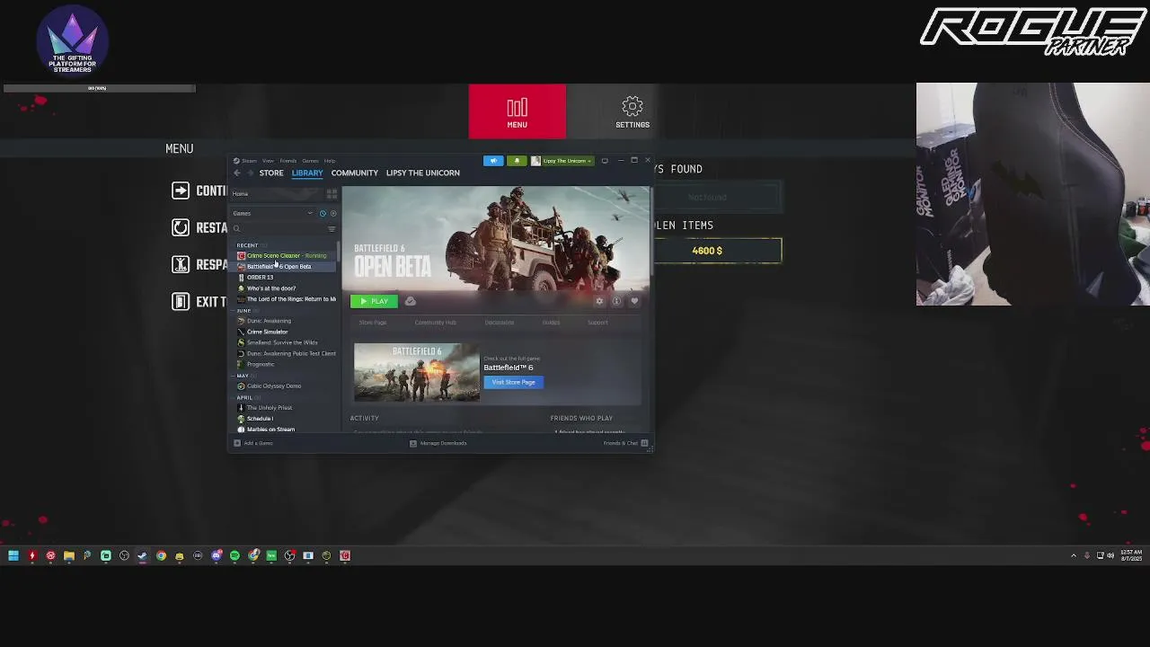Image resolution: width=1150 pixels, height=647 pixels.
Task: Select Dune: Awakening Public Test Client
Action: pyautogui.click(x=286, y=353)
